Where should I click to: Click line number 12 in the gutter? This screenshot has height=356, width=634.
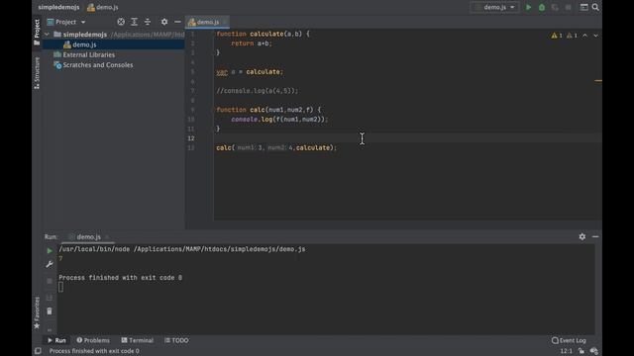click(x=191, y=138)
